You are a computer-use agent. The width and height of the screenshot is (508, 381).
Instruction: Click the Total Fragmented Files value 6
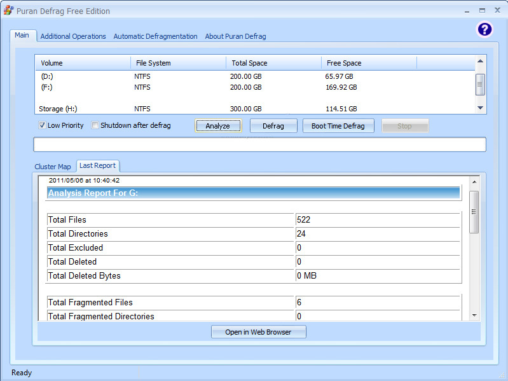(299, 302)
